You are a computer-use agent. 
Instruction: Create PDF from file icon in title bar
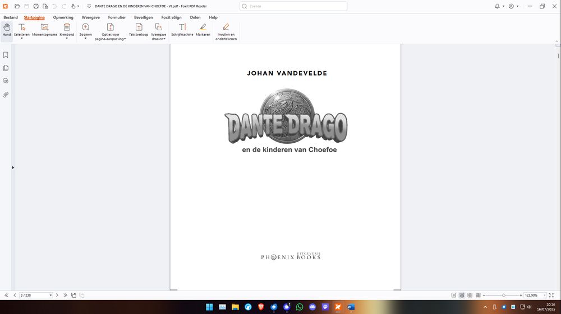[45, 6]
